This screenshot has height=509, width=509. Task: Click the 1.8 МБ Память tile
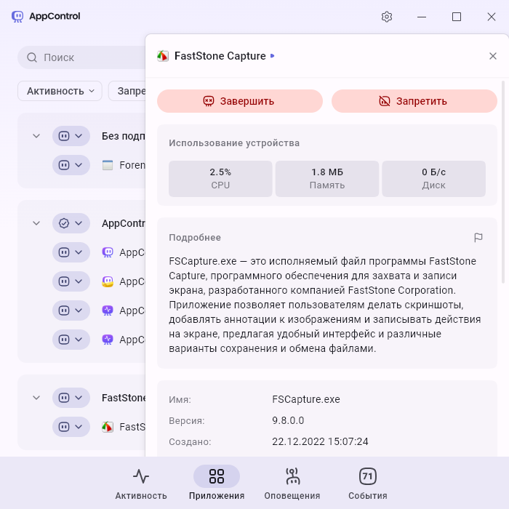[327, 179]
